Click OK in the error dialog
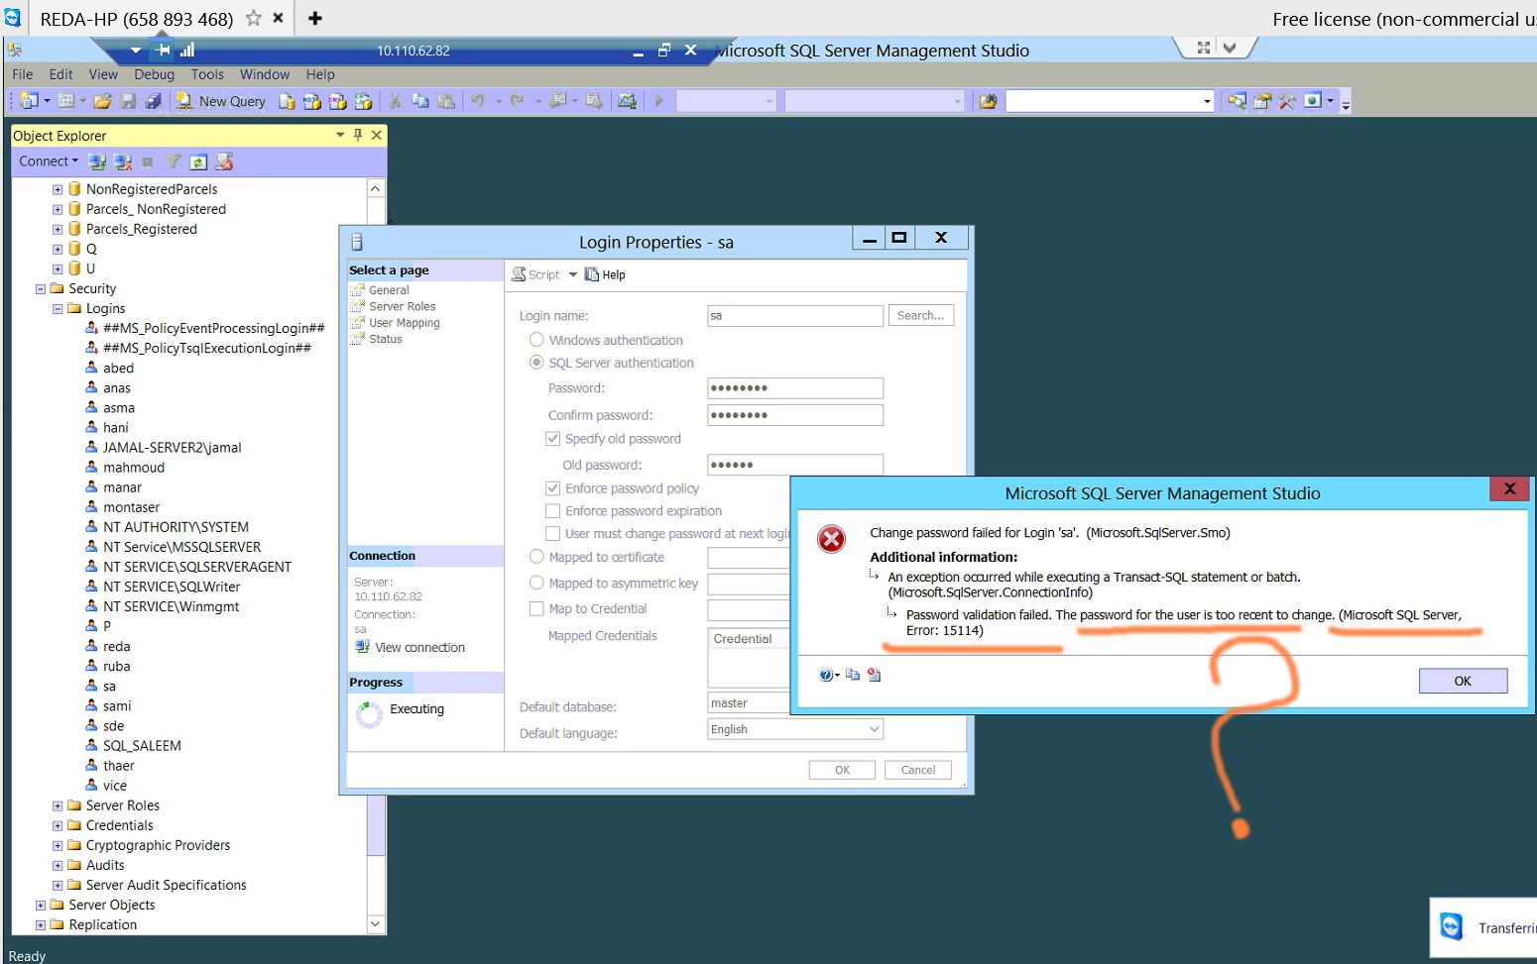 1463,681
